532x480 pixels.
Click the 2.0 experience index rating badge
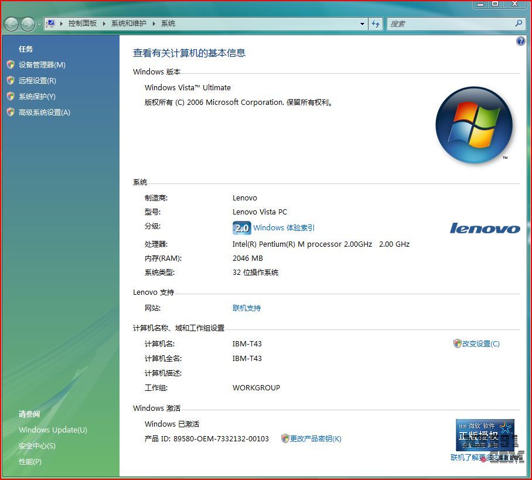tap(241, 228)
